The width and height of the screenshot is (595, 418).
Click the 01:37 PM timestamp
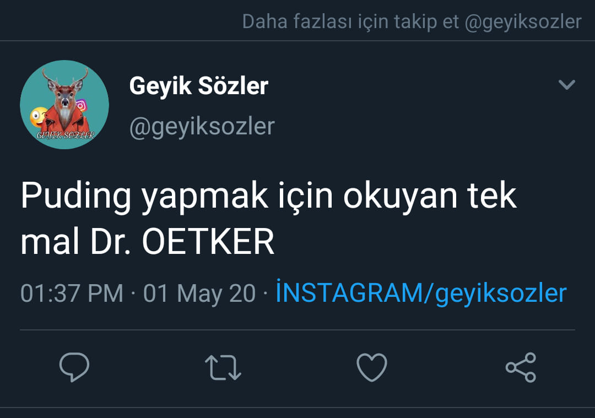(x=72, y=294)
